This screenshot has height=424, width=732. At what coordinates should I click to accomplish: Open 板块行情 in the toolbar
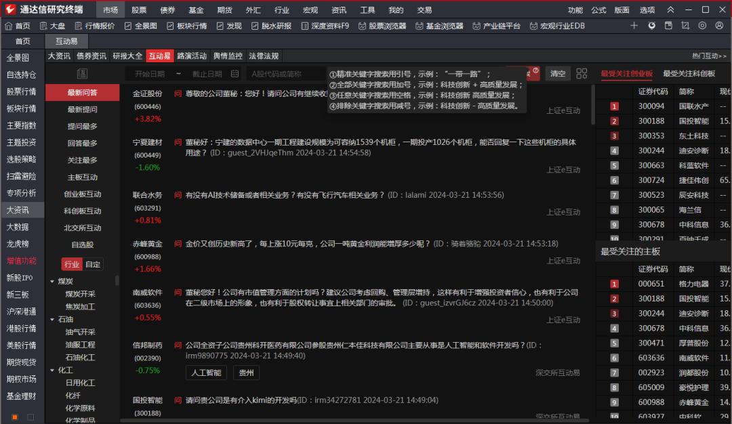(x=187, y=26)
